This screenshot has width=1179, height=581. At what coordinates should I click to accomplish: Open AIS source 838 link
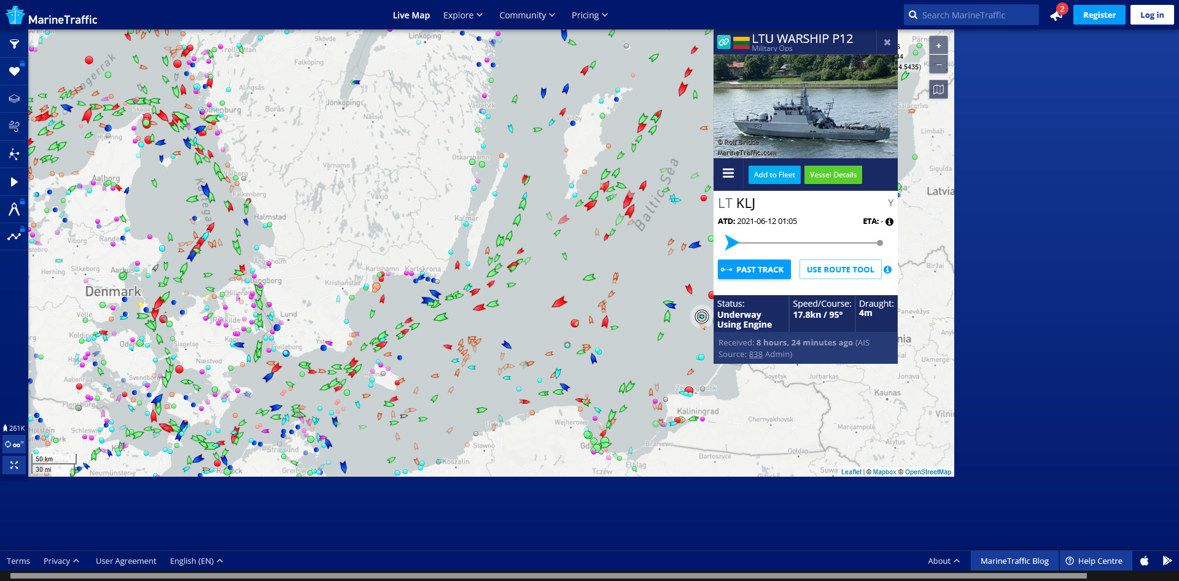[x=755, y=354]
